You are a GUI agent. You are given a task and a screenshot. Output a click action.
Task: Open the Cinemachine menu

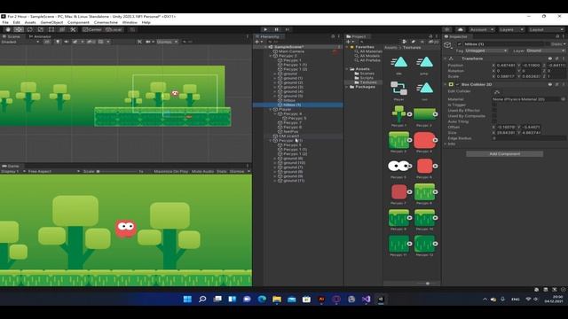pos(106,22)
